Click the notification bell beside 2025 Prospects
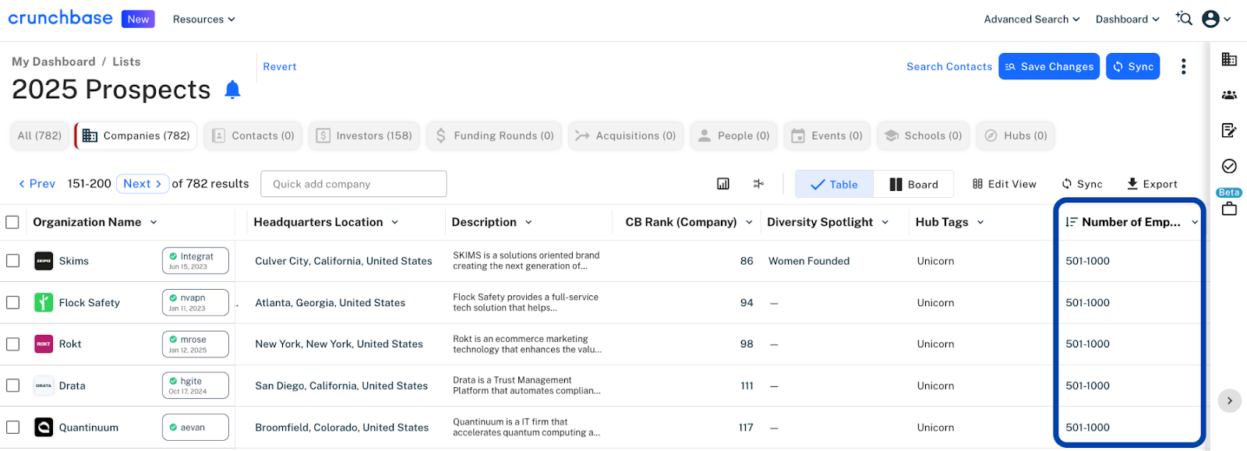 coord(232,90)
